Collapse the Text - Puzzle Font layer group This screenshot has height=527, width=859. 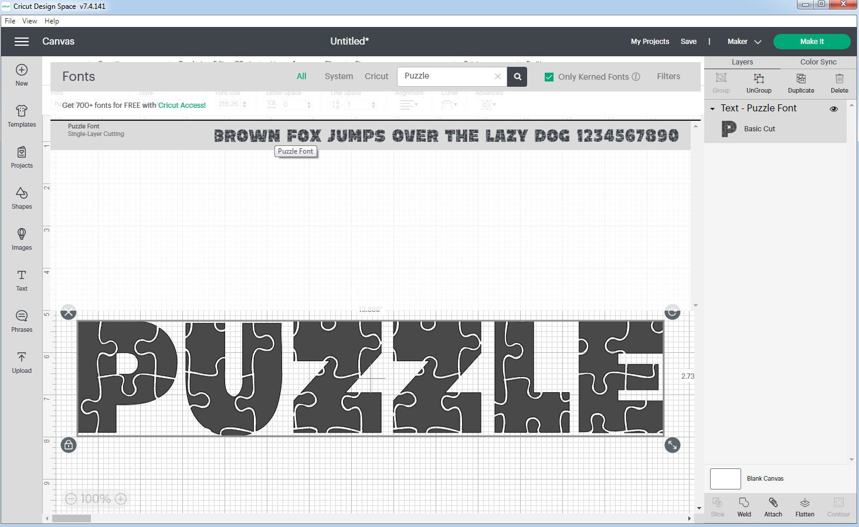(x=712, y=108)
